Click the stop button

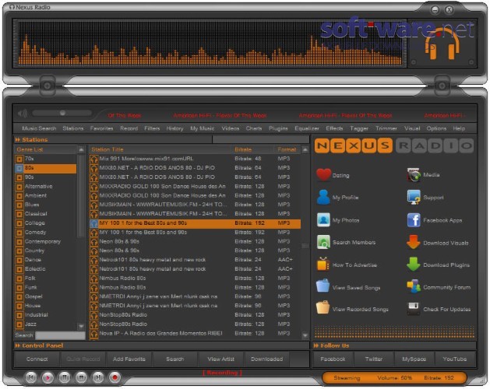(81, 377)
